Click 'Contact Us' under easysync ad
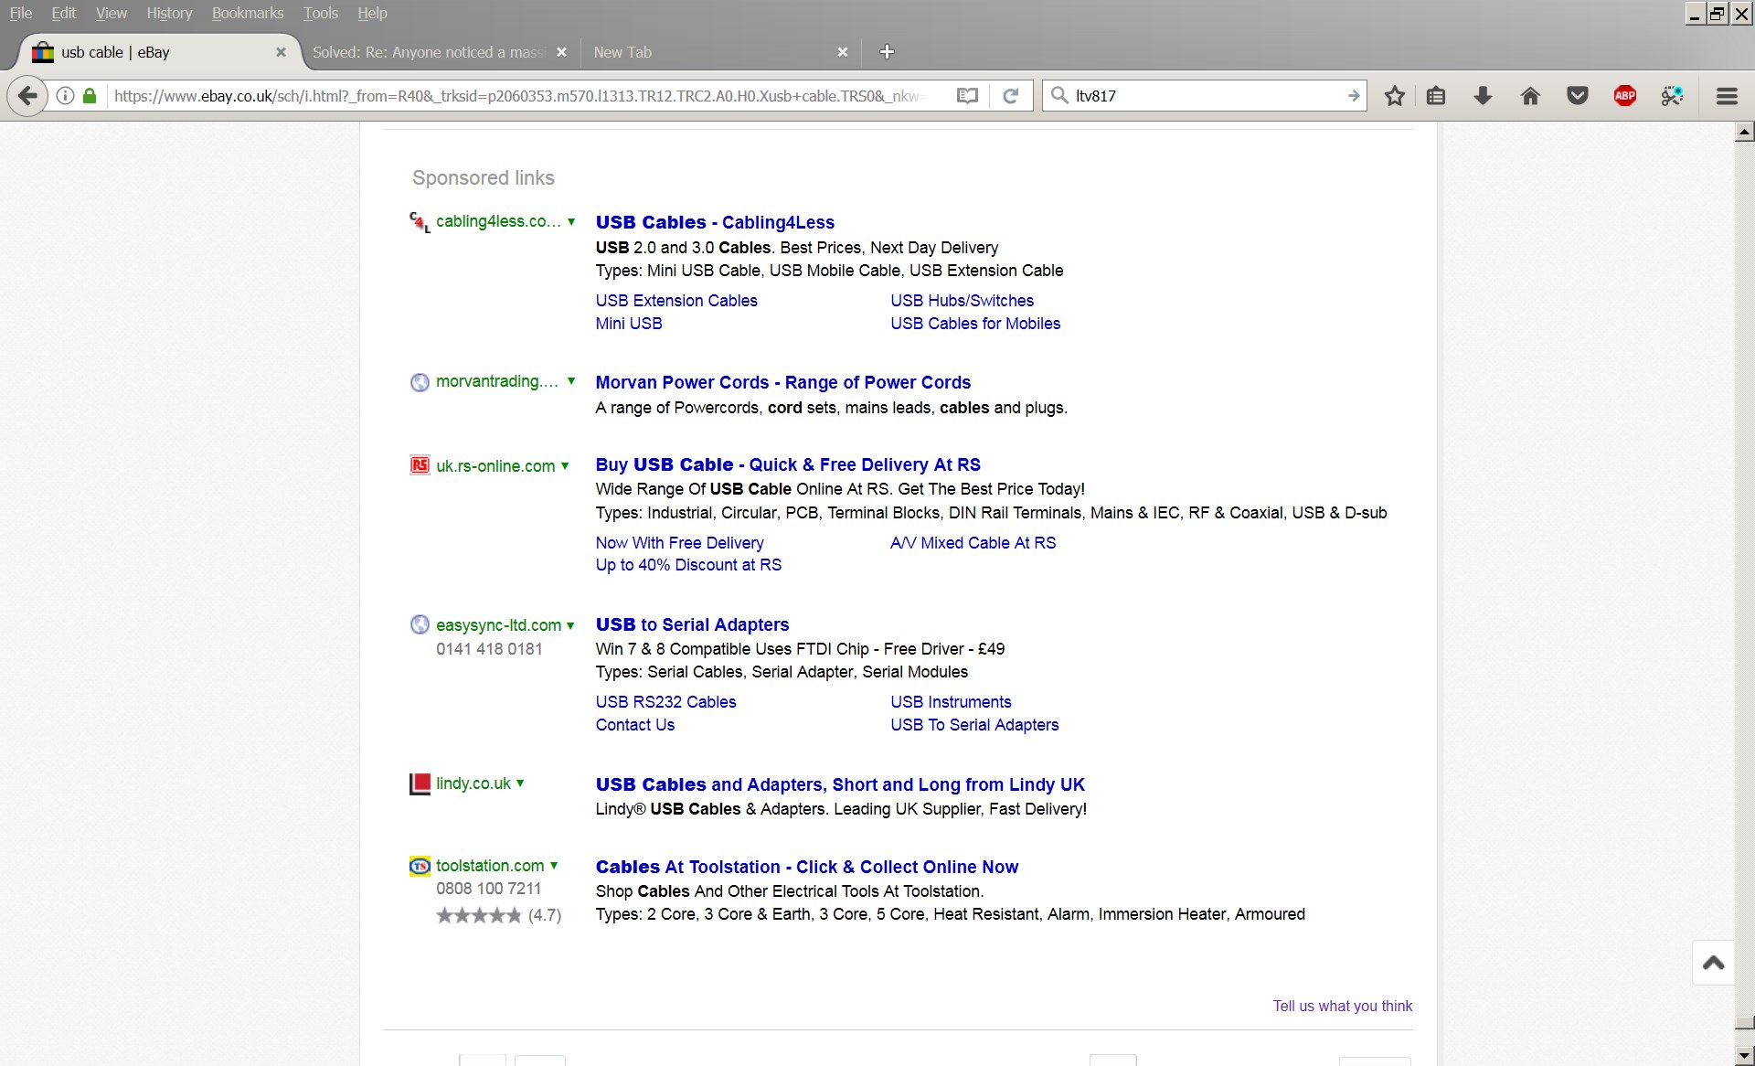Screen dimensions: 1755x1066 635,725
